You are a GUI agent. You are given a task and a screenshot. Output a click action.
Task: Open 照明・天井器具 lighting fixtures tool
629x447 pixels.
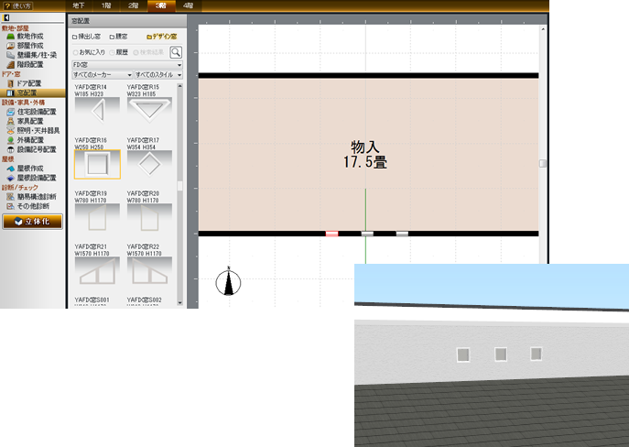(x=33, y=130)
